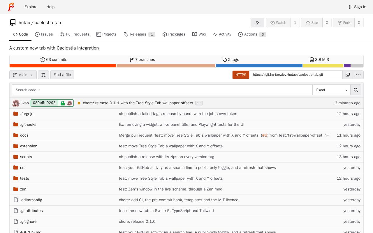The width and height of the screenshot is (373, 233).
Task: Open commit hash 089e5c9298
Action: pos(44,103)
